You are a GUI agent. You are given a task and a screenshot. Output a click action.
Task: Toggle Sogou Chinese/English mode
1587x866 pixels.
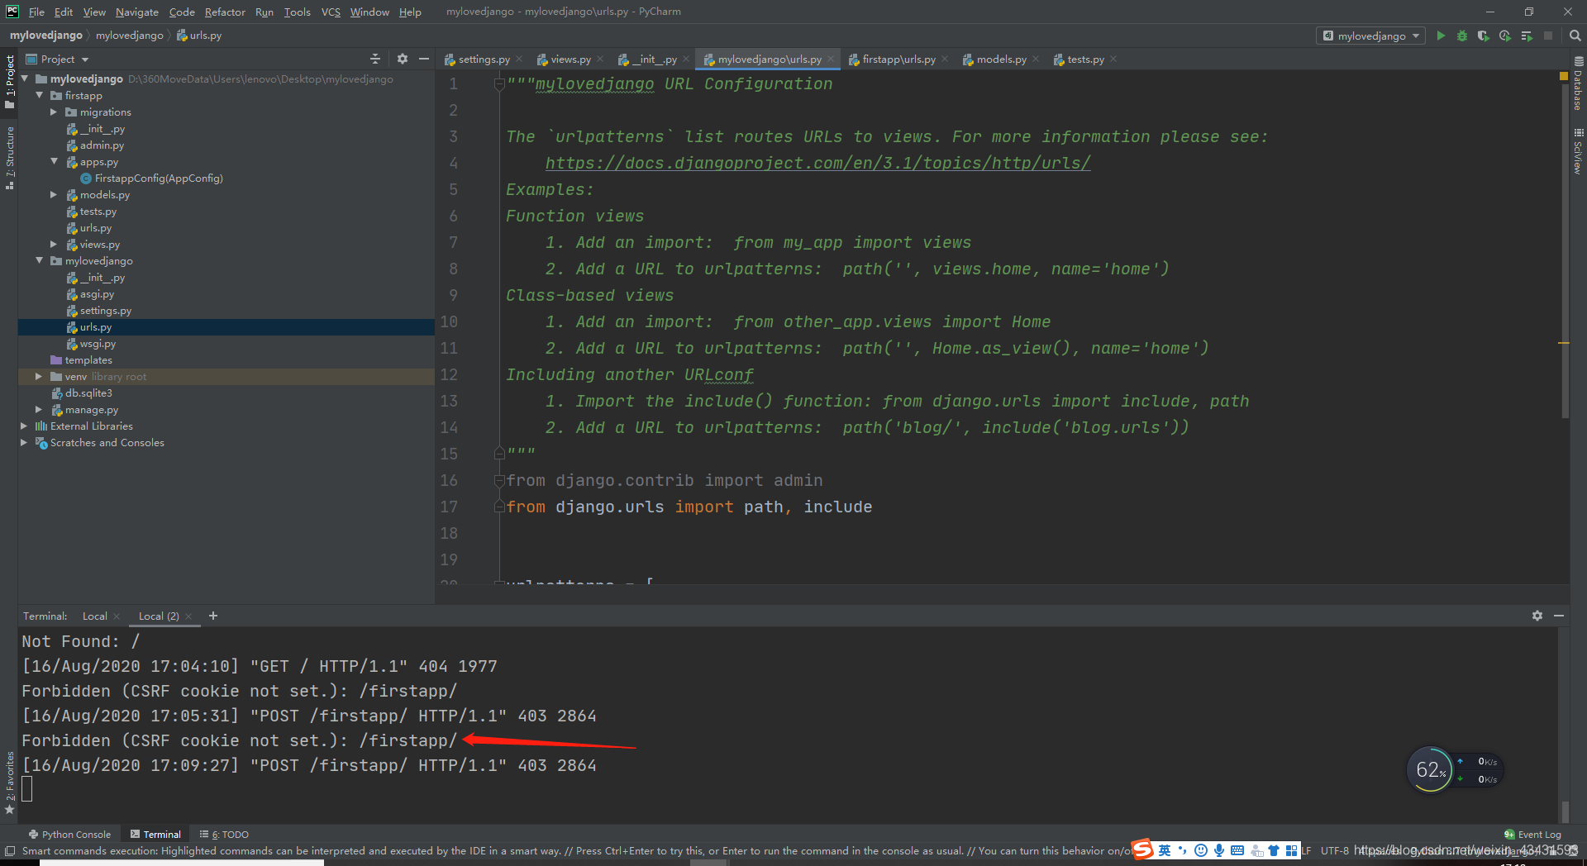pos(1165,850)
